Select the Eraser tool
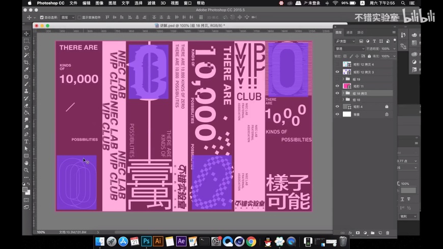 [26, 105]
